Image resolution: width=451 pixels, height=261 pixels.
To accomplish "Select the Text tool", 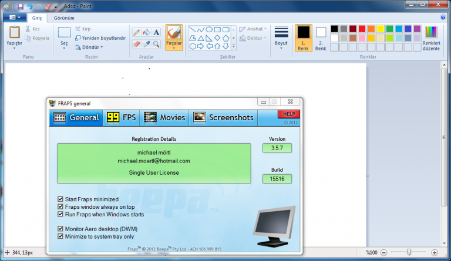I will pyautogui.click(x=156, y=32).
